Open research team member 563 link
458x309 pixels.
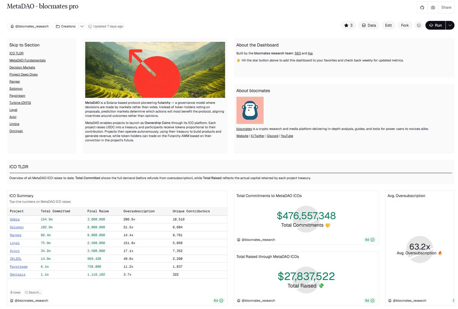298,53
